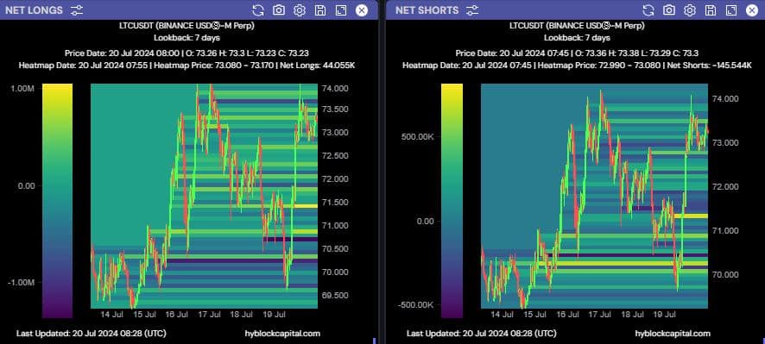Screen dimensions: 765x344
Task: Refresh the Net Longs chart
Action: coord(258,10)
